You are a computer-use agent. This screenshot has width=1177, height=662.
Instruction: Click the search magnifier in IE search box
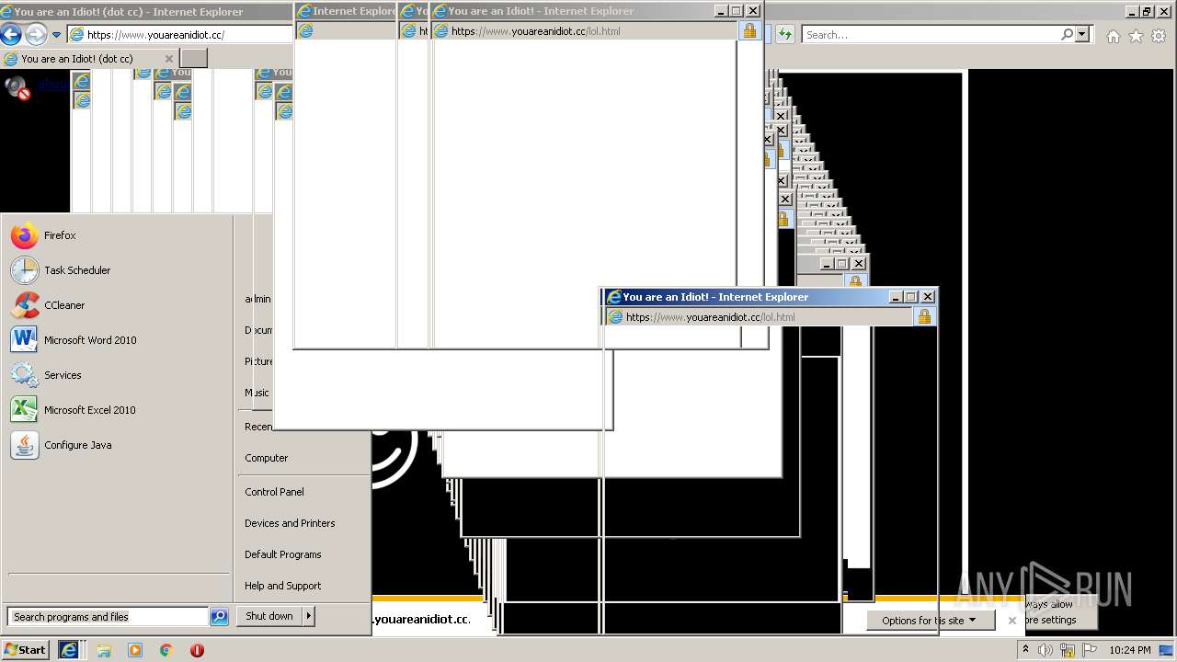1067,34
